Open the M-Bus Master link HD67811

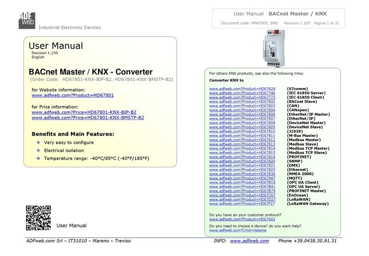coord(242,136)
